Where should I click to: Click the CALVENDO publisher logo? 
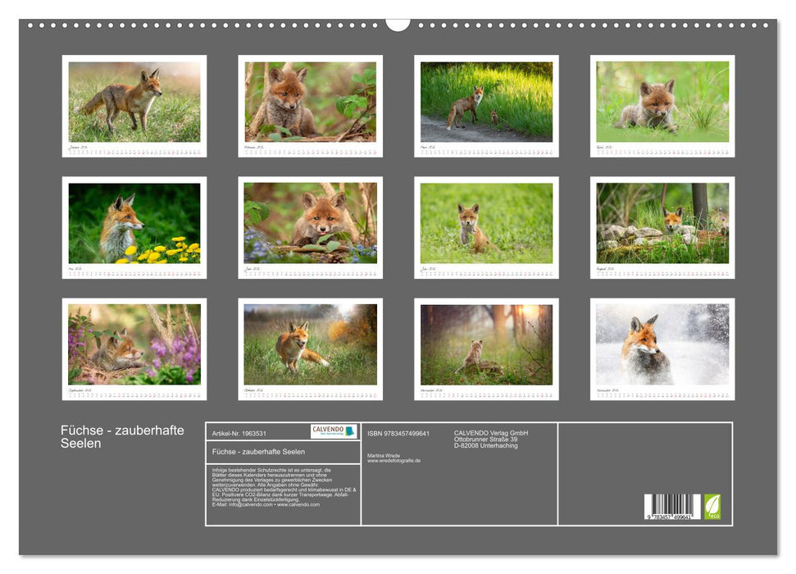point(334,431)
